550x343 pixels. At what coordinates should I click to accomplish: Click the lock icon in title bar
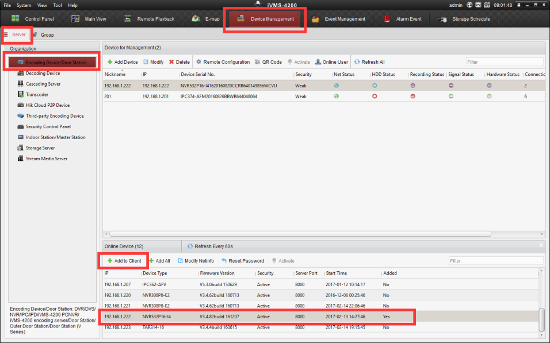[x=519, y=5]
